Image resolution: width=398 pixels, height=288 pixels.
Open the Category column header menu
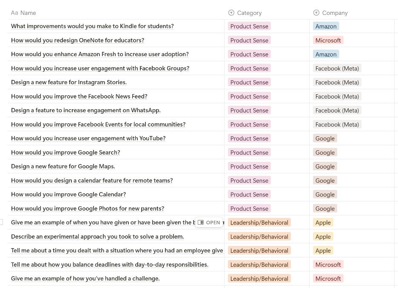point(249,13)
